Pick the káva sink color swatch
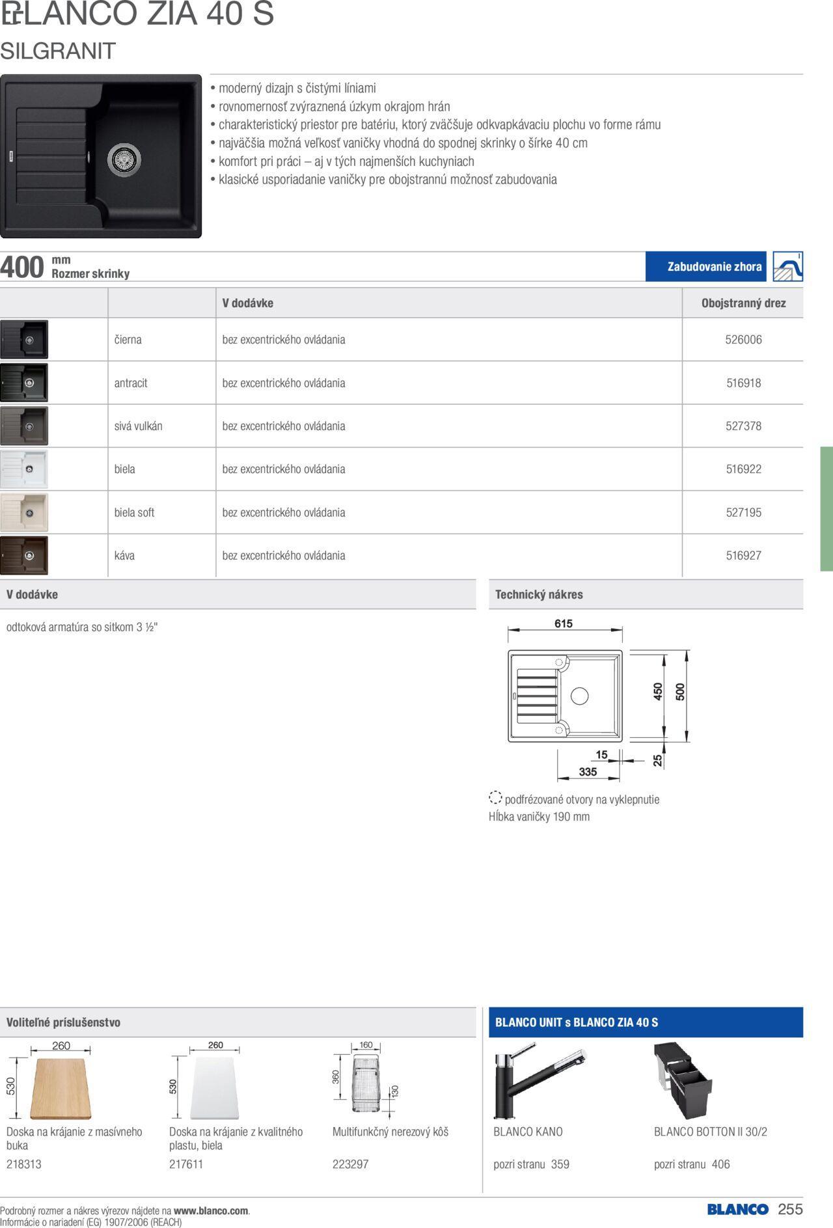The height and width of the screenshot is (1228, 833). (24, 556)
